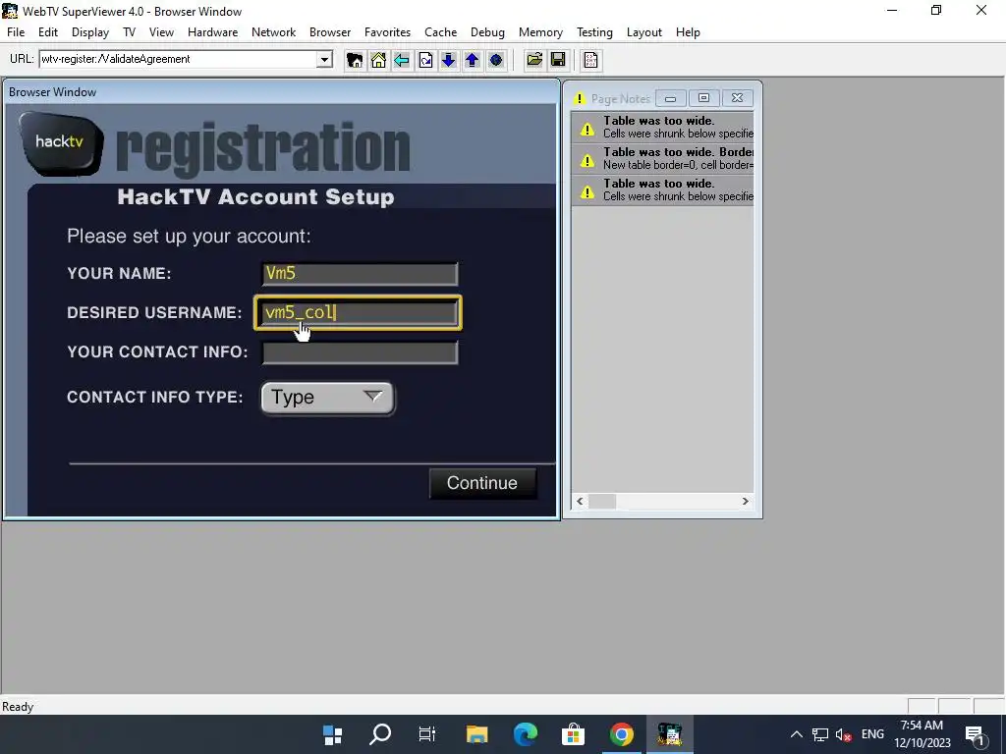Open the Network menu
Screen dimensions: 1006x754
[273, 32]
